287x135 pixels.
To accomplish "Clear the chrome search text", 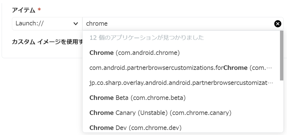I will 278,24.
